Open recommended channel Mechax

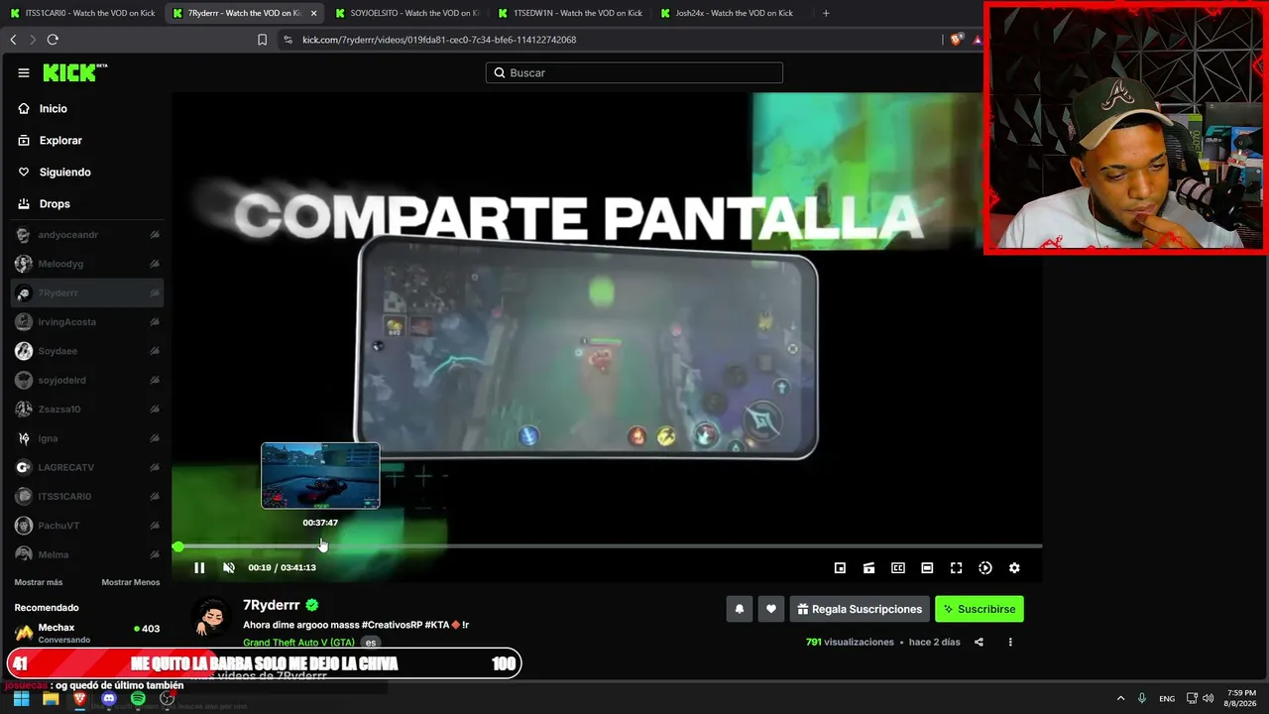coord(87,633)
